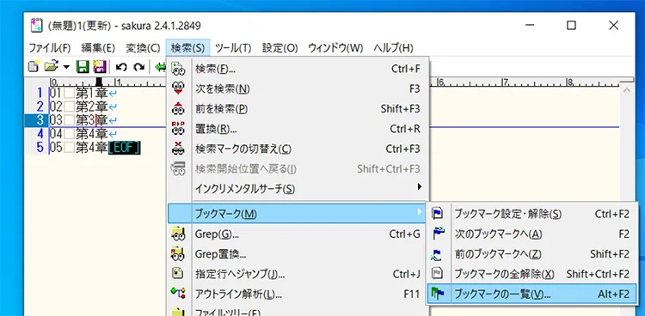Click the purple Save As floppy icon
The image size is (645, 316).
click(x=100, y=66)
